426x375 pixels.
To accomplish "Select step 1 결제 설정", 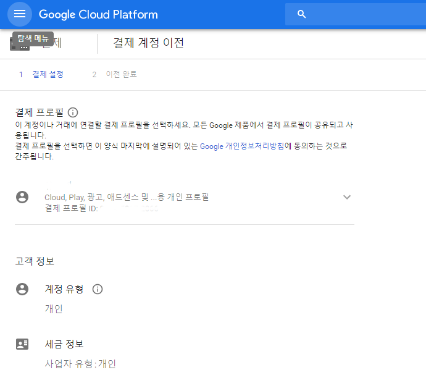I will 41,74.
